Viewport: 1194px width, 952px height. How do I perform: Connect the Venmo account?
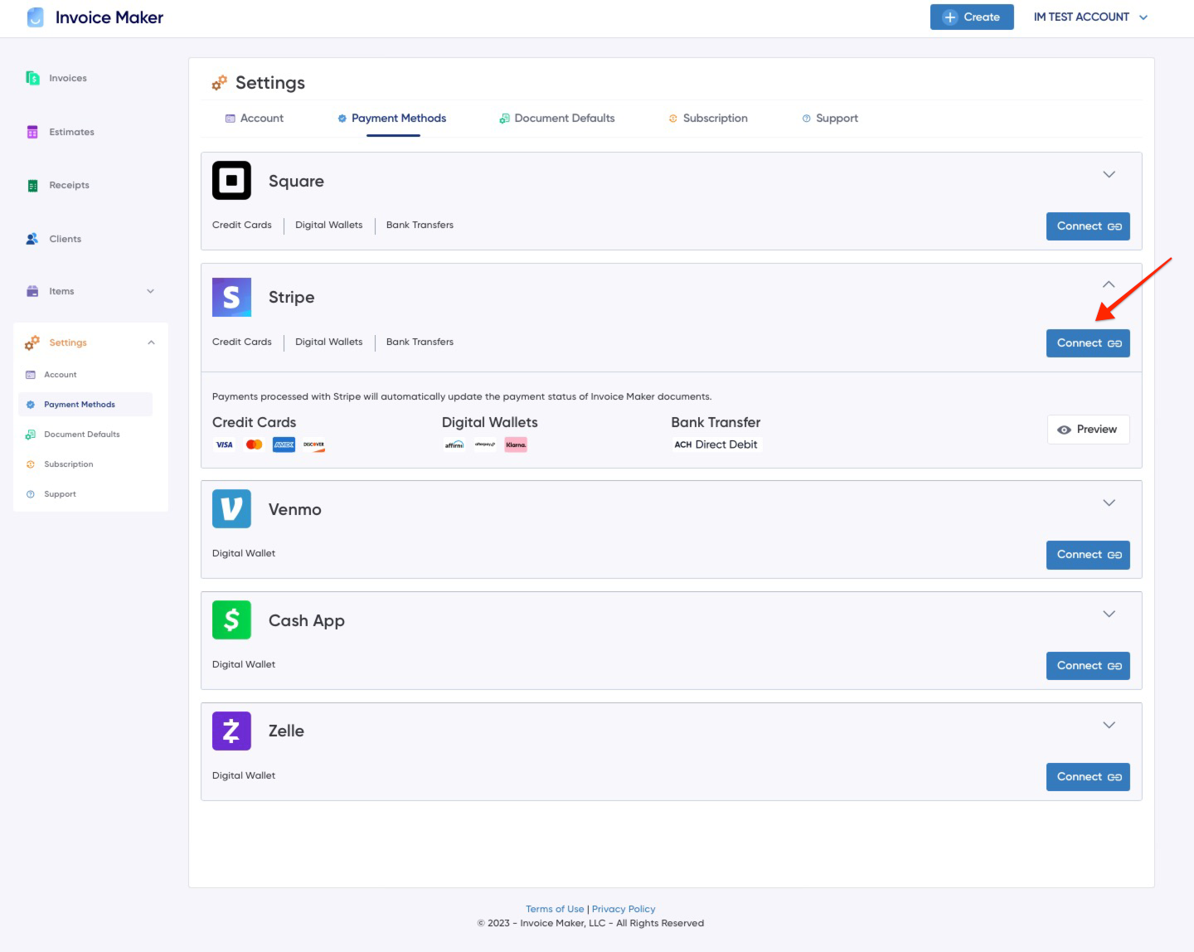point(1088,555)
